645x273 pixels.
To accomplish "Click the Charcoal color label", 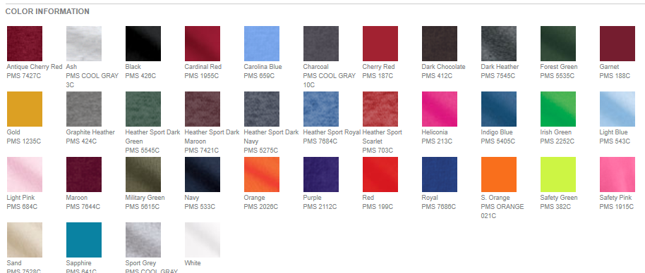I will pyautogui.click(x=316, y=67).
